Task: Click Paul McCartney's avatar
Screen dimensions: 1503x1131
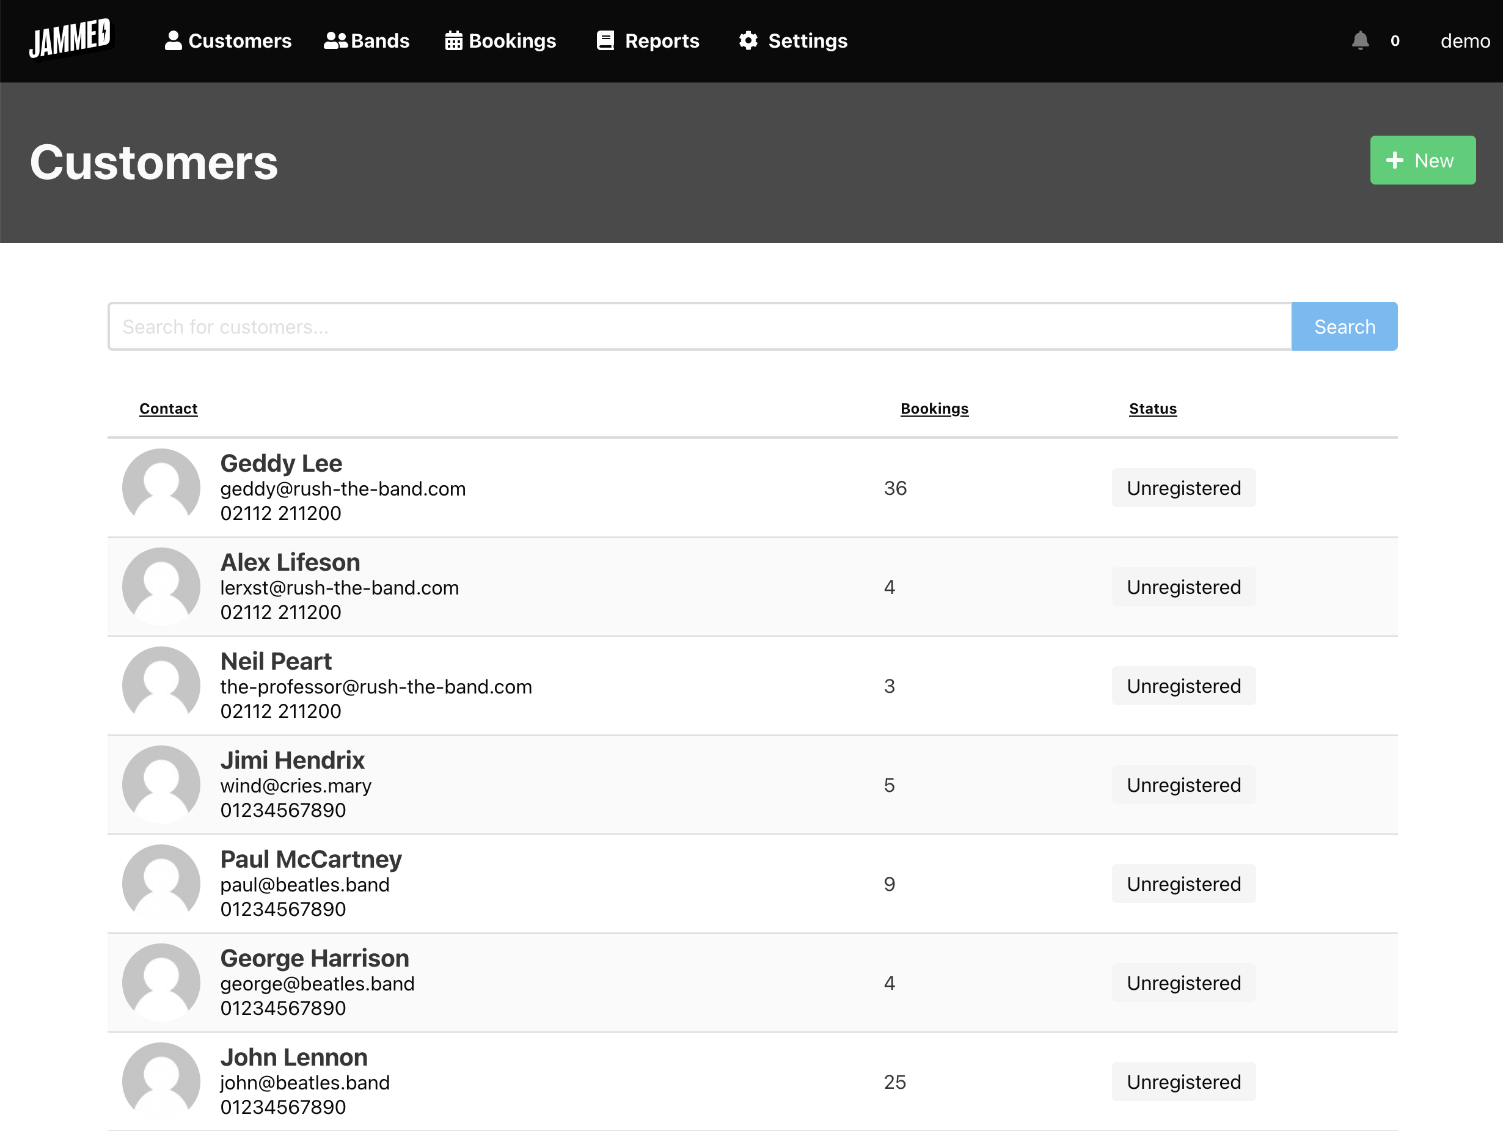Action: point(161,884)
